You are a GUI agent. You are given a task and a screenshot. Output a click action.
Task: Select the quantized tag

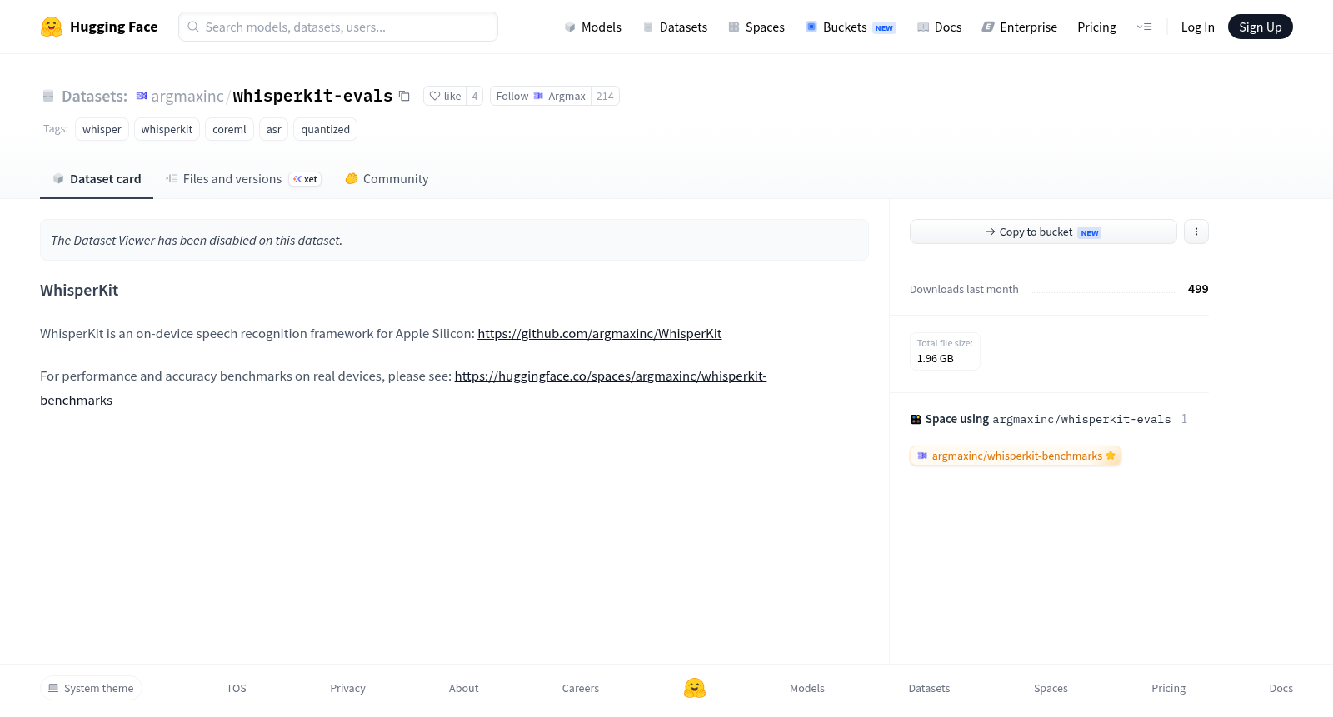click(325, 129)
